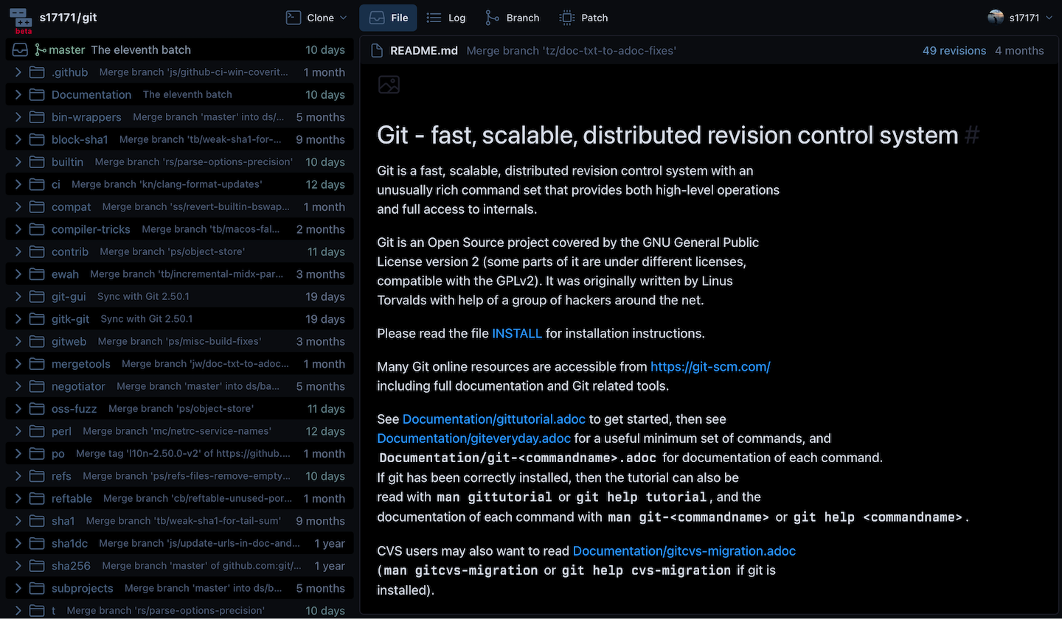Image resolution: width=1062 pixels, height=619 pixels.
Task: Click the bin-wrappers folder icon
Action: tap(37, 117)
